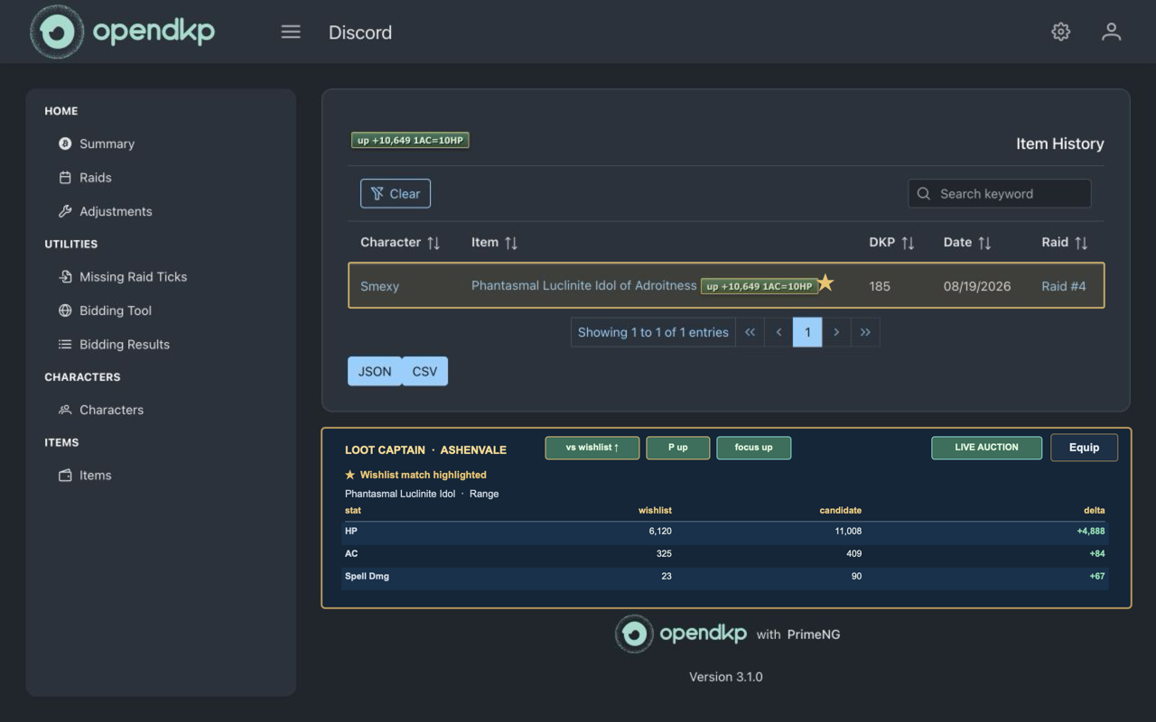Image resolution: width=1156 pixels, height=722 pixels.
Task: Click the HP wishlist value 6,120
Action: pos(660,532)
